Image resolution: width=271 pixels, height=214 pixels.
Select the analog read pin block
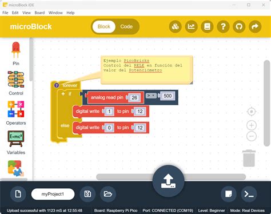click(x=107, y=97)
